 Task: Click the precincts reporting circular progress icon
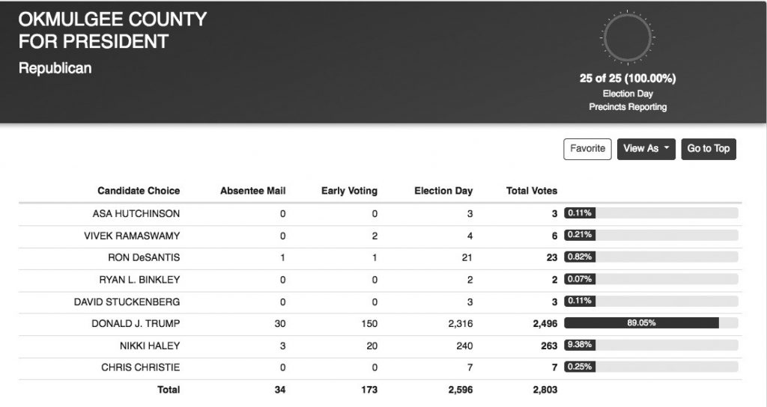click(x=628, y=39)
